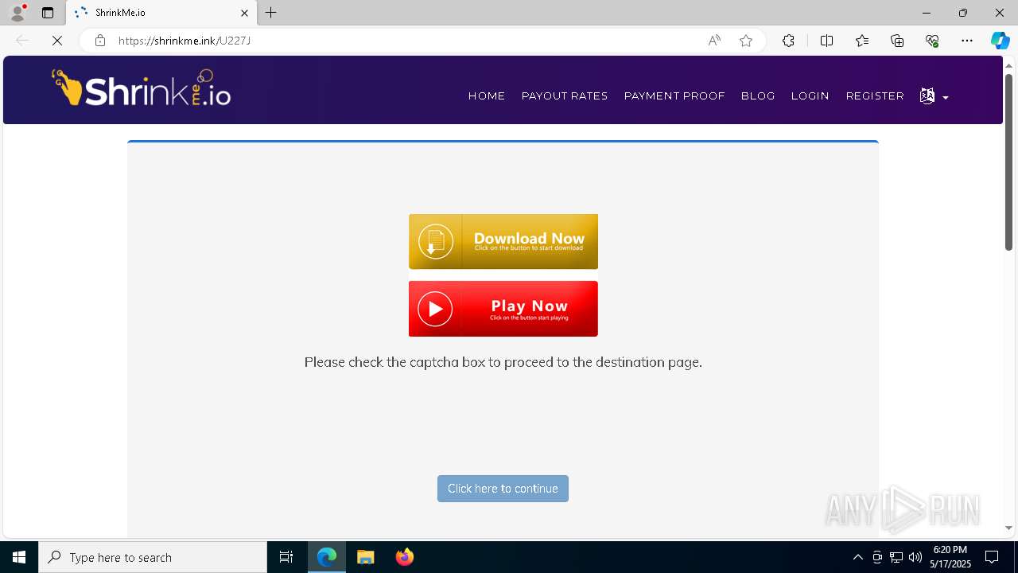This screenshot has height=573, width=1018.
Task: Open PAYOUT RATES page
Action: point(565,96)
